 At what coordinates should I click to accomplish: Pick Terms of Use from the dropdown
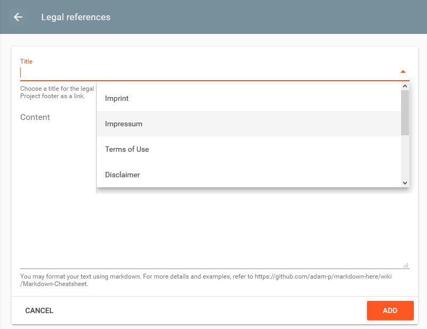tap(127, 149)
